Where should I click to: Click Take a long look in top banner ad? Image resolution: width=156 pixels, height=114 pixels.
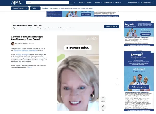[86, 15]
